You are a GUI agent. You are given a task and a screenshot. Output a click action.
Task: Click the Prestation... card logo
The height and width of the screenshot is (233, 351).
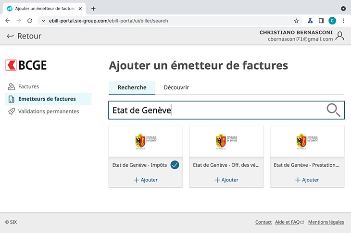point(307,141)
